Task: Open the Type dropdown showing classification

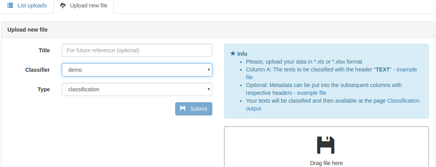Action: pyautogui.click(x=137, y=89)
